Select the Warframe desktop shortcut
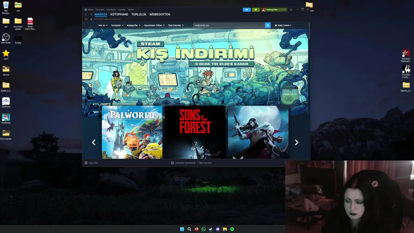Image resolution: width=414 pixels, height=233 pixels. pos(6,103)
